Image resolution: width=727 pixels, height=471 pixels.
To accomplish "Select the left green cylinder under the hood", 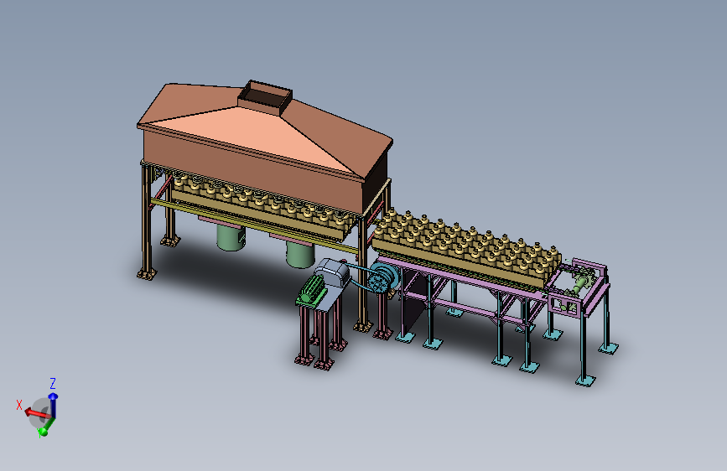I will tap(231, 237).
